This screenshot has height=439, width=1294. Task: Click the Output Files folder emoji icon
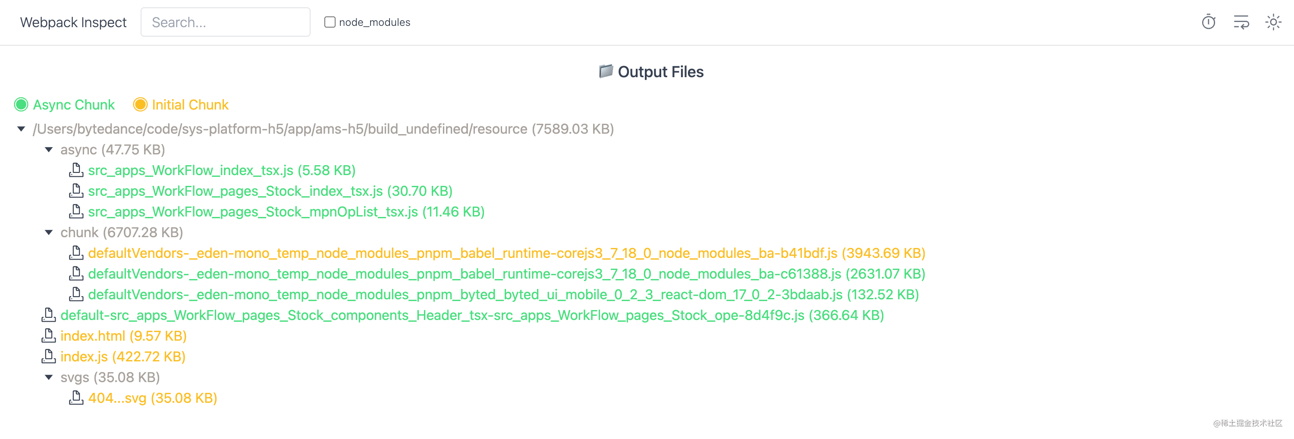(x=606, y=71)
